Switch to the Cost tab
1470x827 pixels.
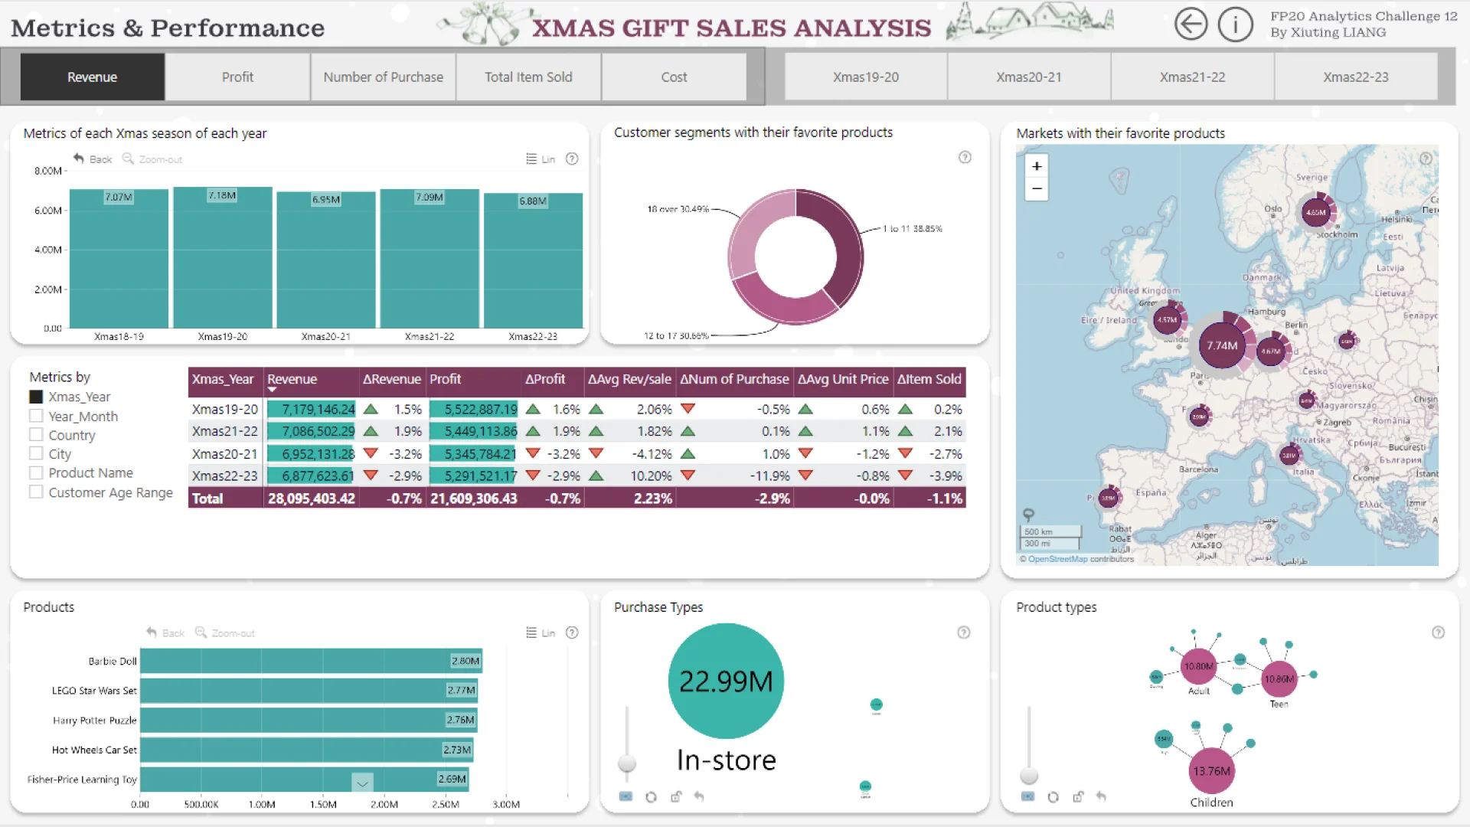[674, 77]
